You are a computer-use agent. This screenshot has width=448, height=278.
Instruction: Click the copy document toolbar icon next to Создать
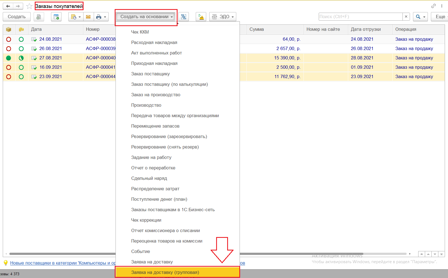click(x=39, y=17)
